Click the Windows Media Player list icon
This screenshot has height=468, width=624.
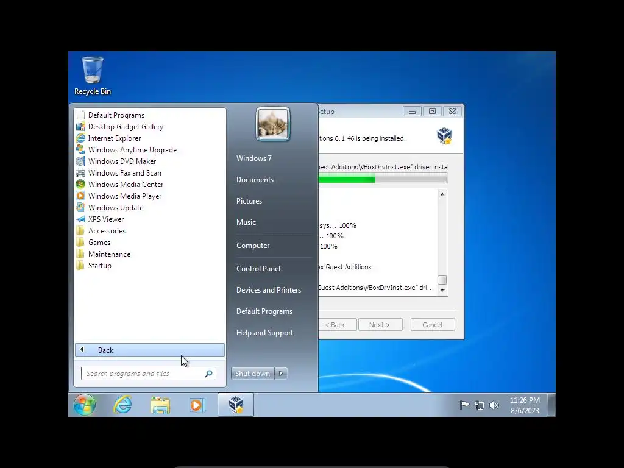(80, 196)
